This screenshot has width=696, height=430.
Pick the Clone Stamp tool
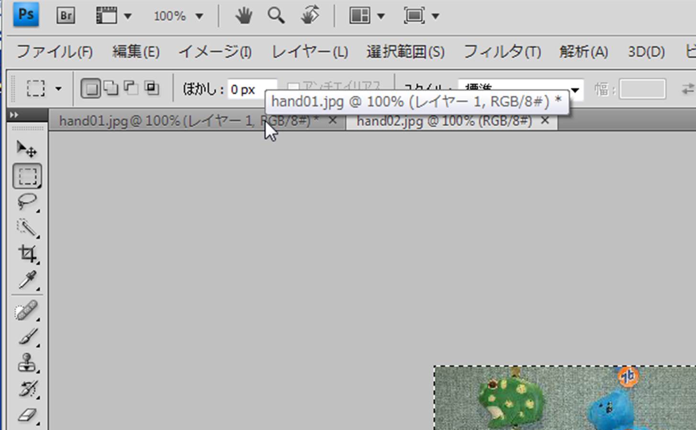click(x=27, y=362)
